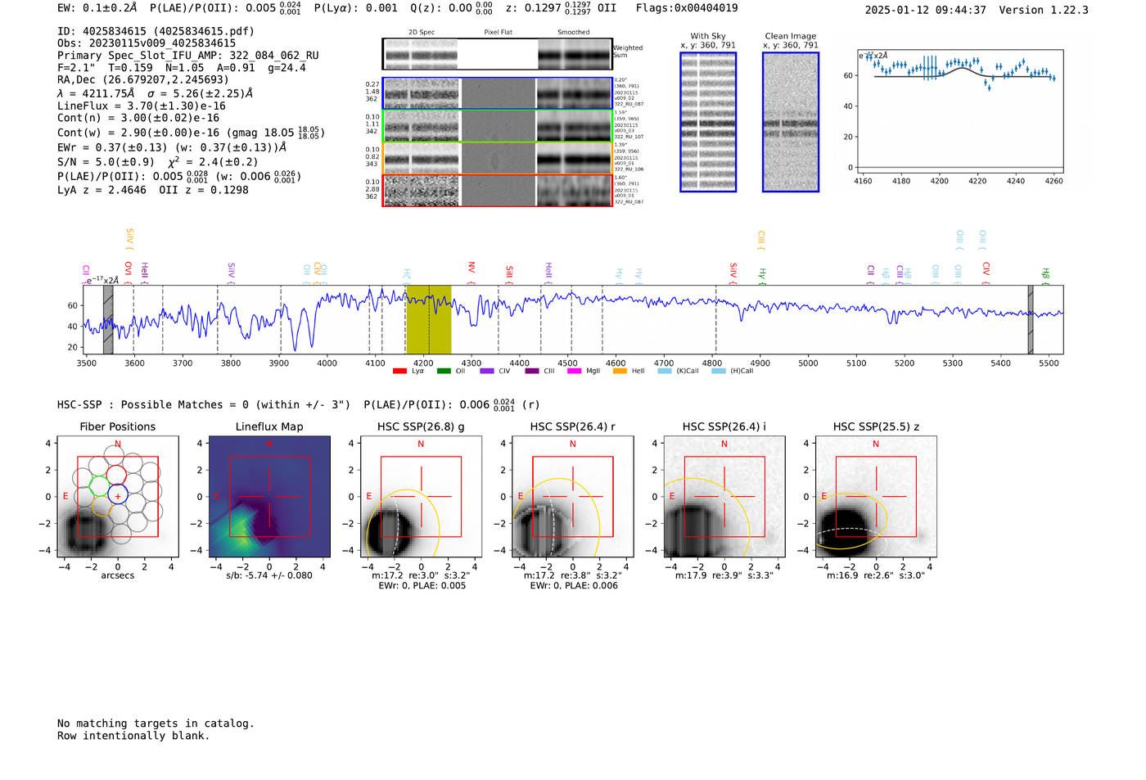
Task: Select the green-bordered fiber spectrum row
Action: point(497,126)
